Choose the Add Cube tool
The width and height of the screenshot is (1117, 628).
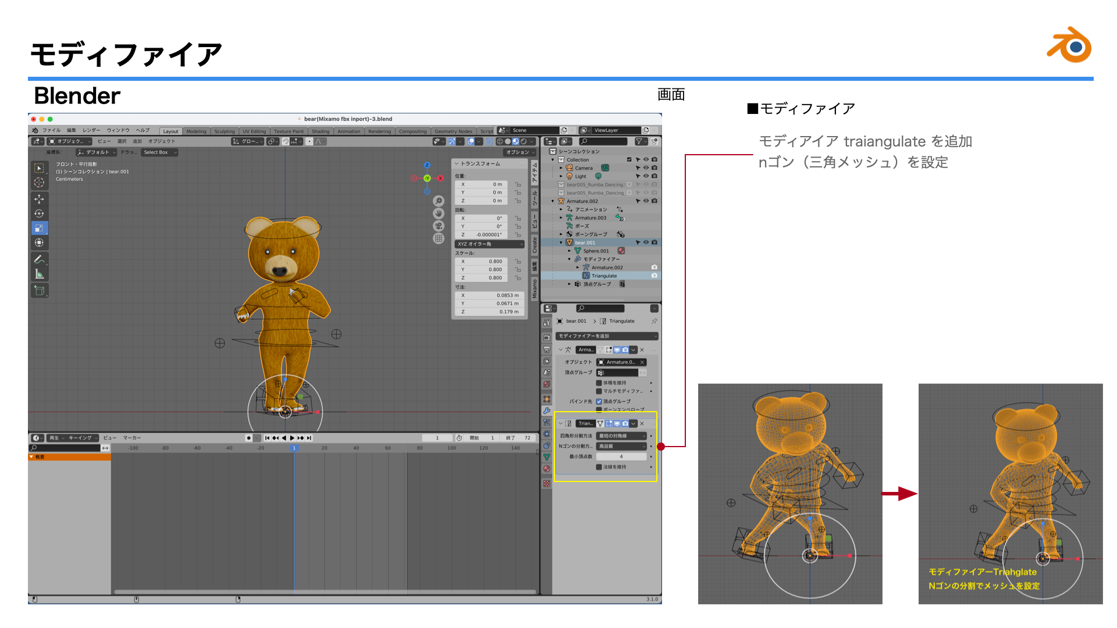[x=39, y=290]
